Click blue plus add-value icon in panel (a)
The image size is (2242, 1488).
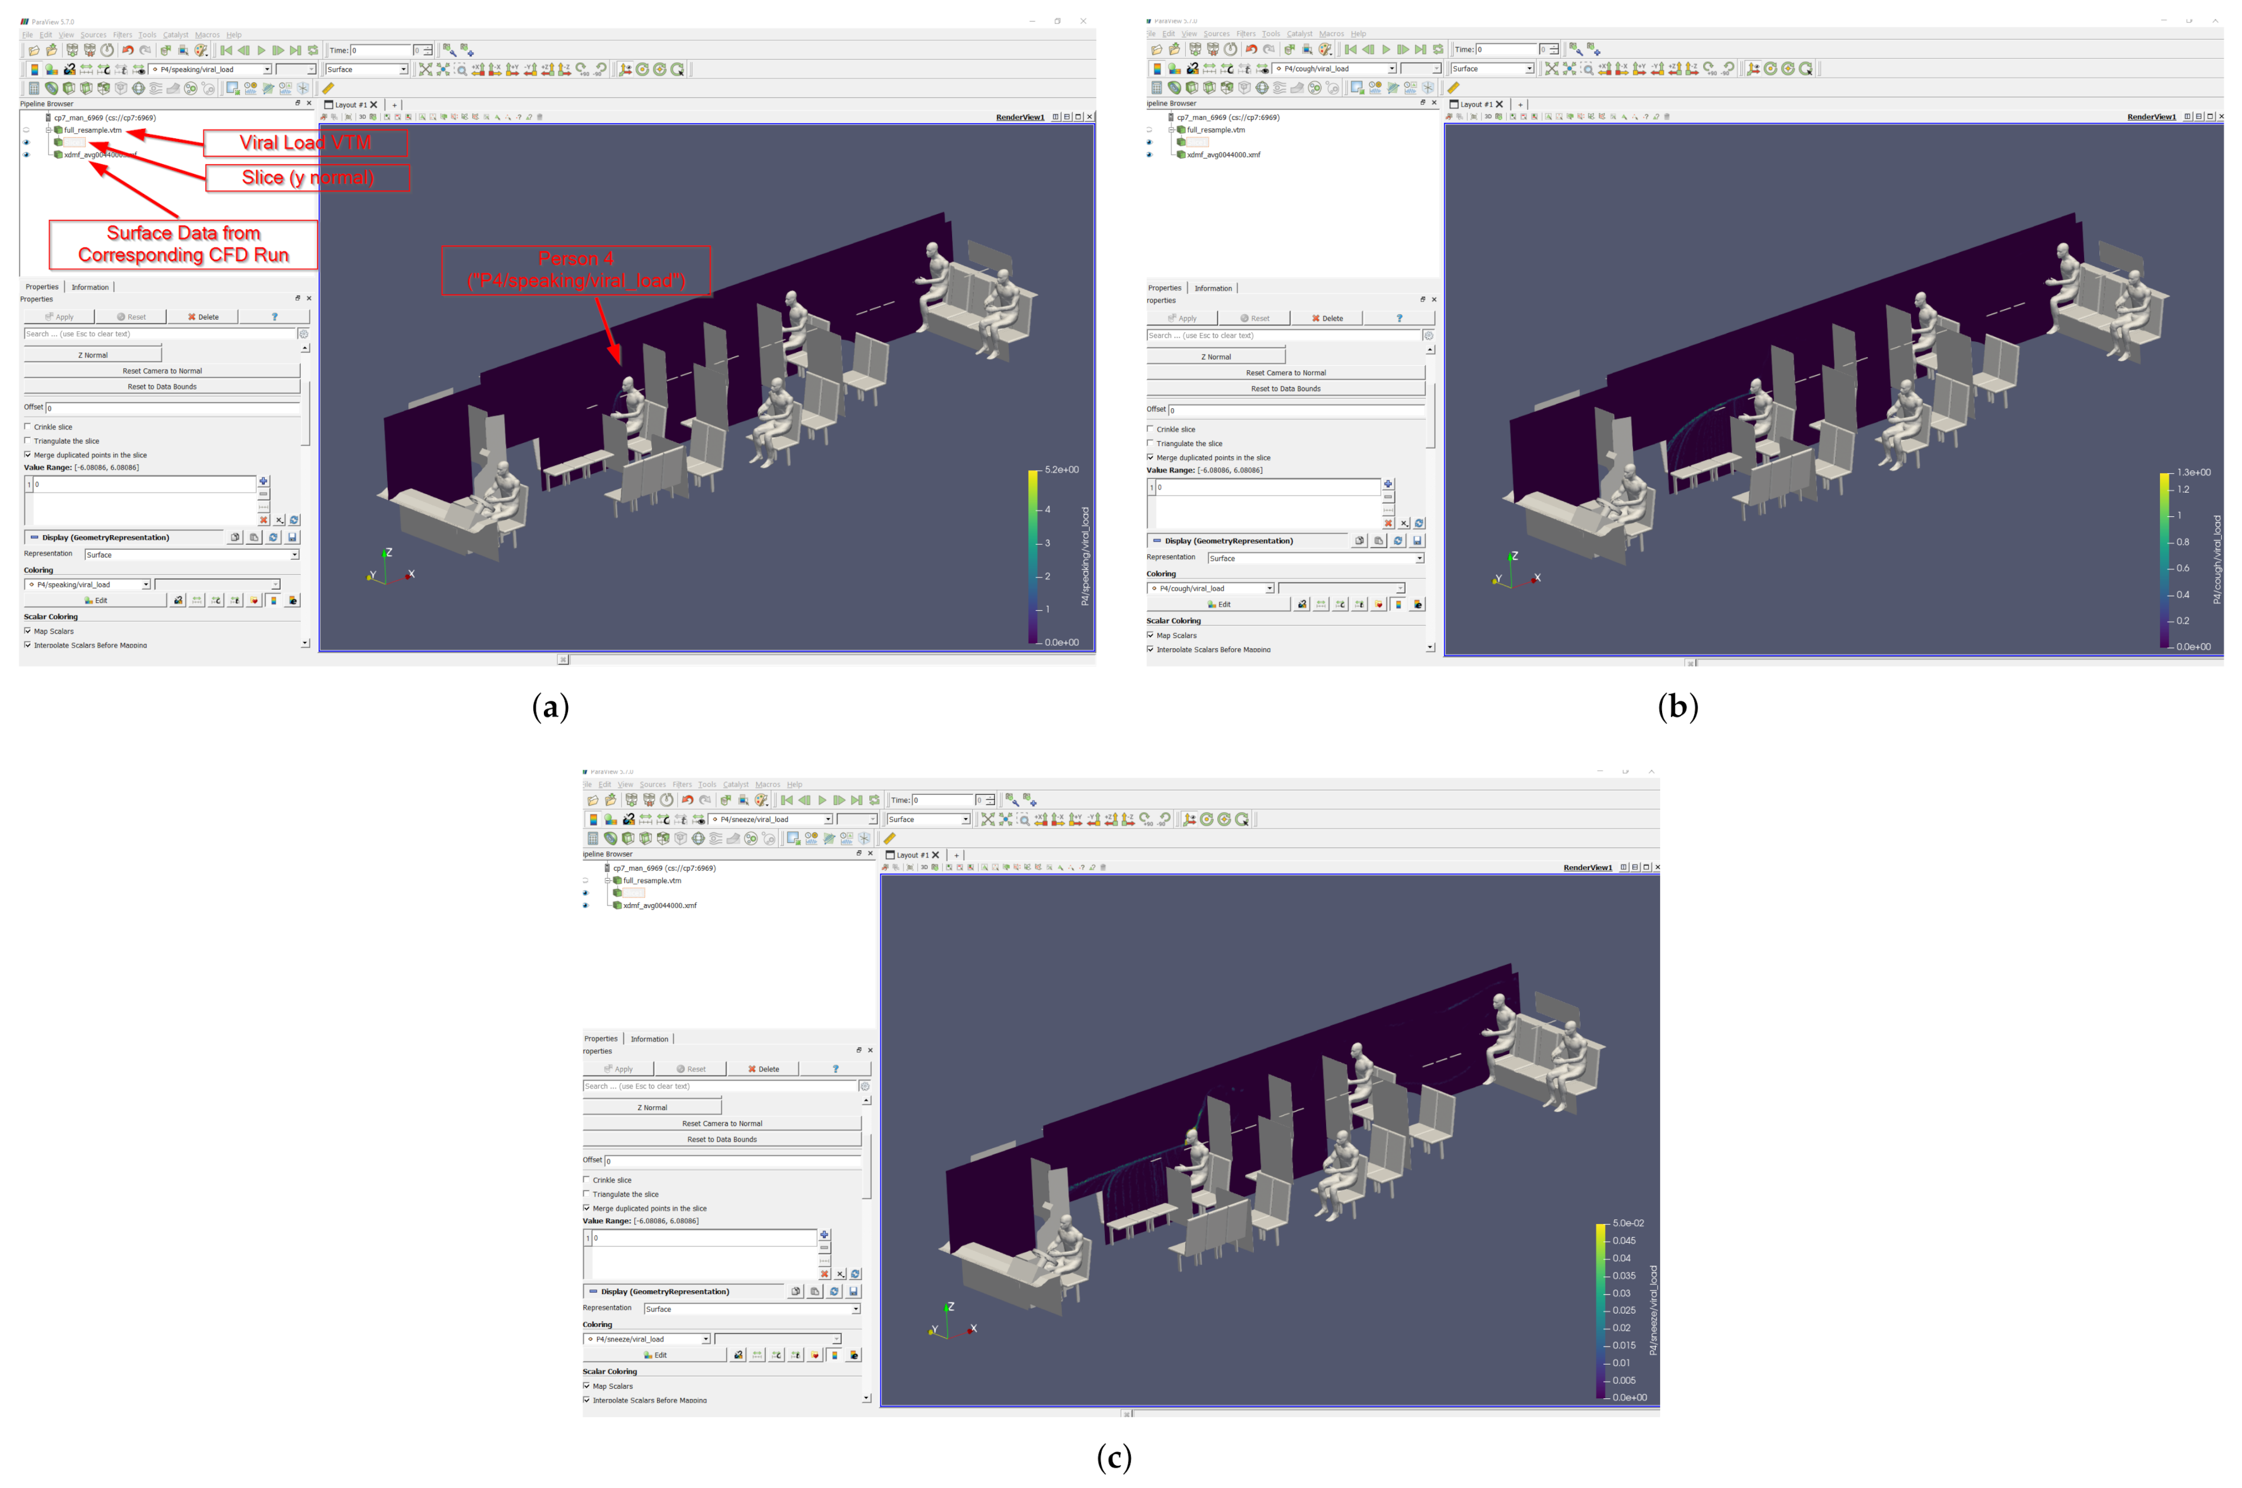tap(264, 481)
